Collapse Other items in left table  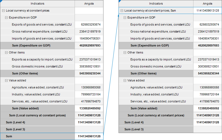[x=6, y=53]
